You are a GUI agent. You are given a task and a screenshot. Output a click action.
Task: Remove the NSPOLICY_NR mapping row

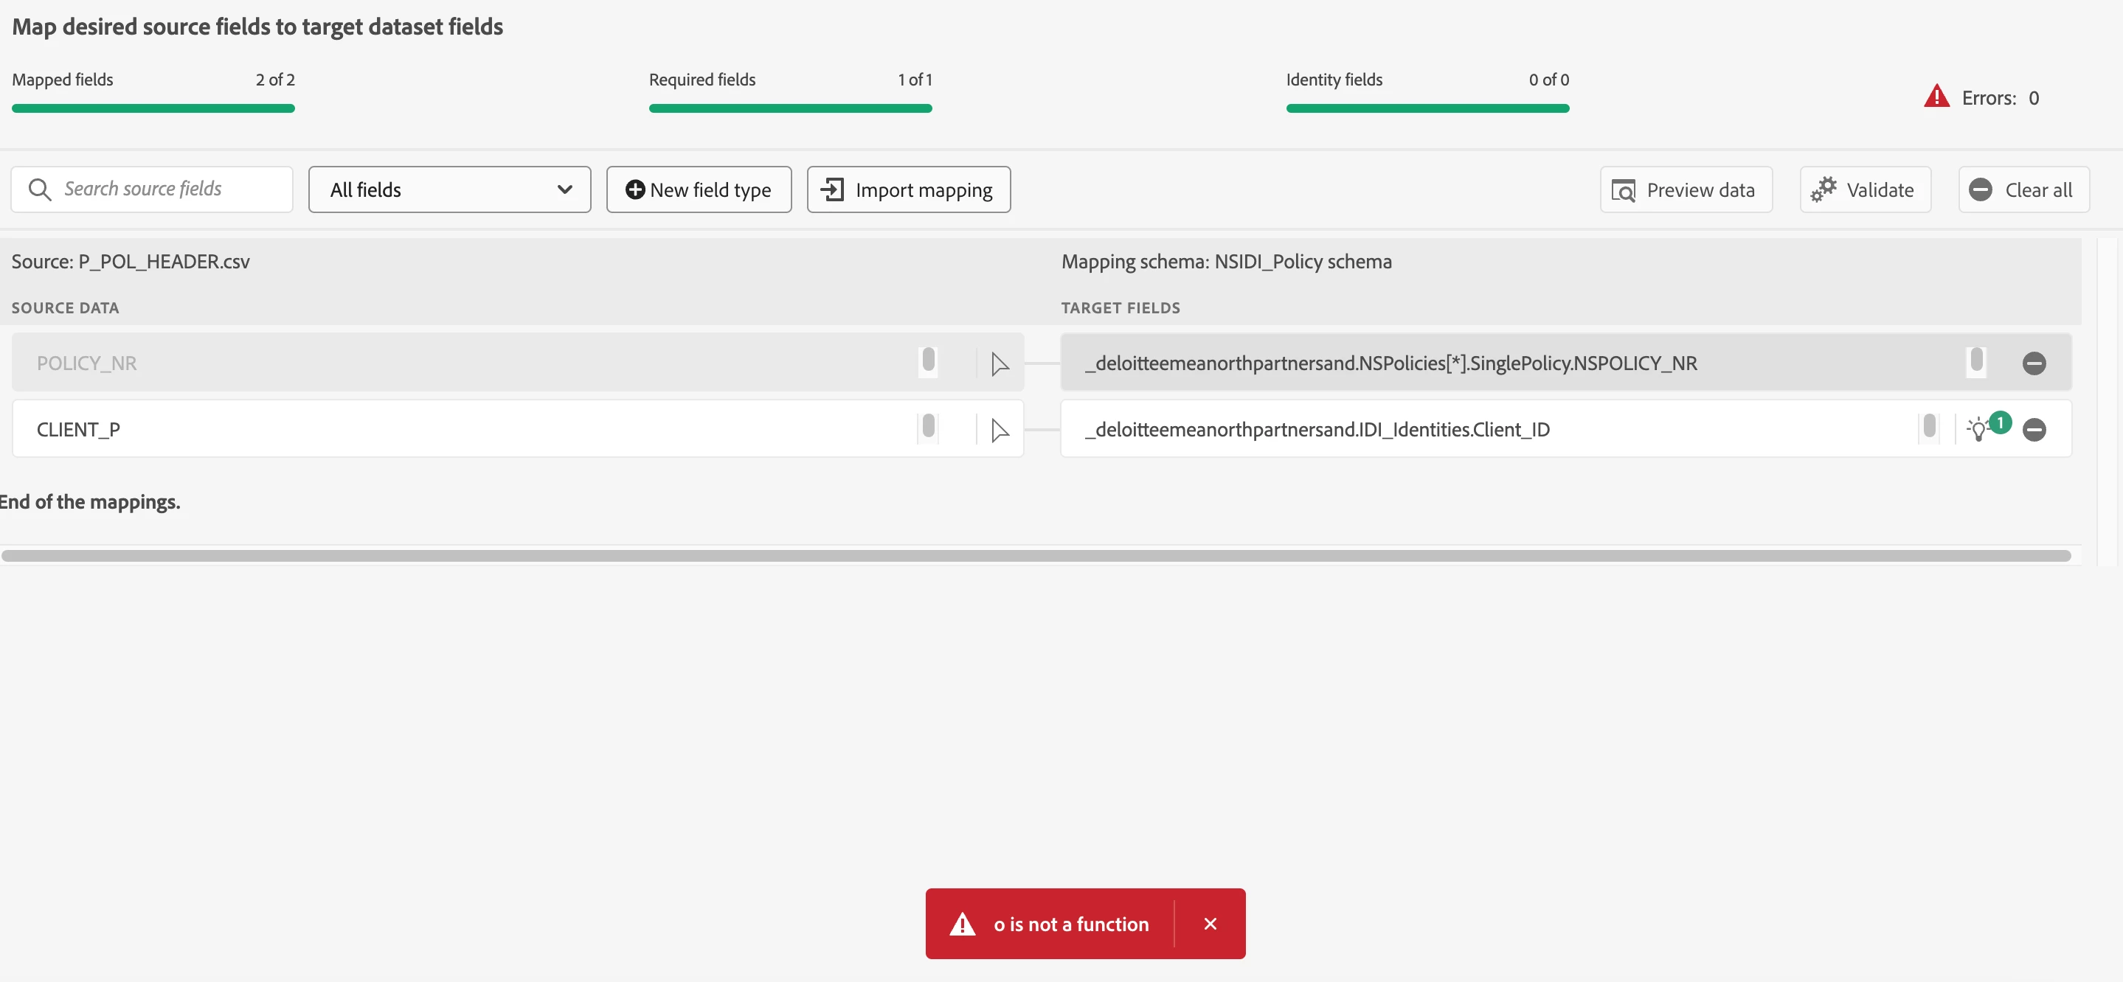click(2033, 363)
